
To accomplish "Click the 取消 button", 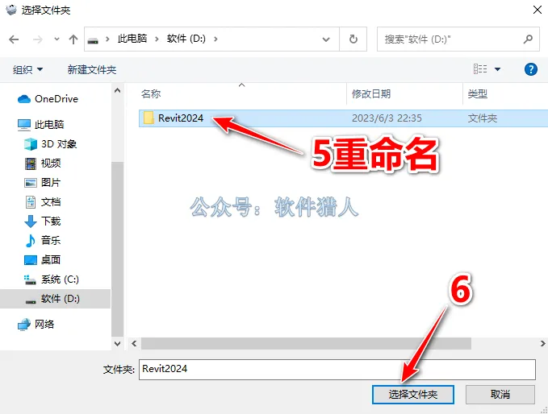I will pyautogui.click(x=500, y=395).
